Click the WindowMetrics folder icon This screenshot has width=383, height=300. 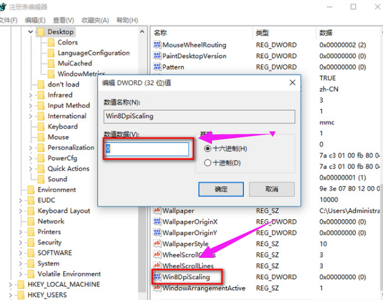coord(51,74)
